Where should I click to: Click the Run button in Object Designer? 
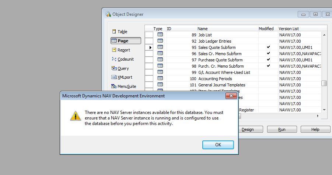click(282, 129)
